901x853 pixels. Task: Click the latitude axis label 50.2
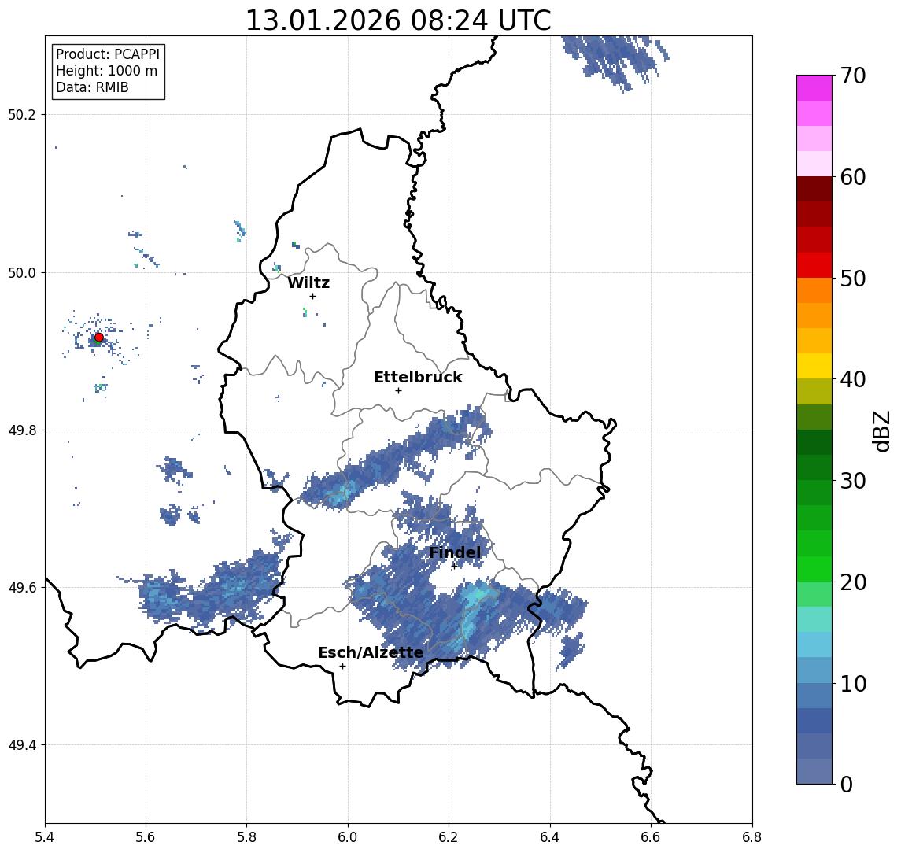pos(21,114)
